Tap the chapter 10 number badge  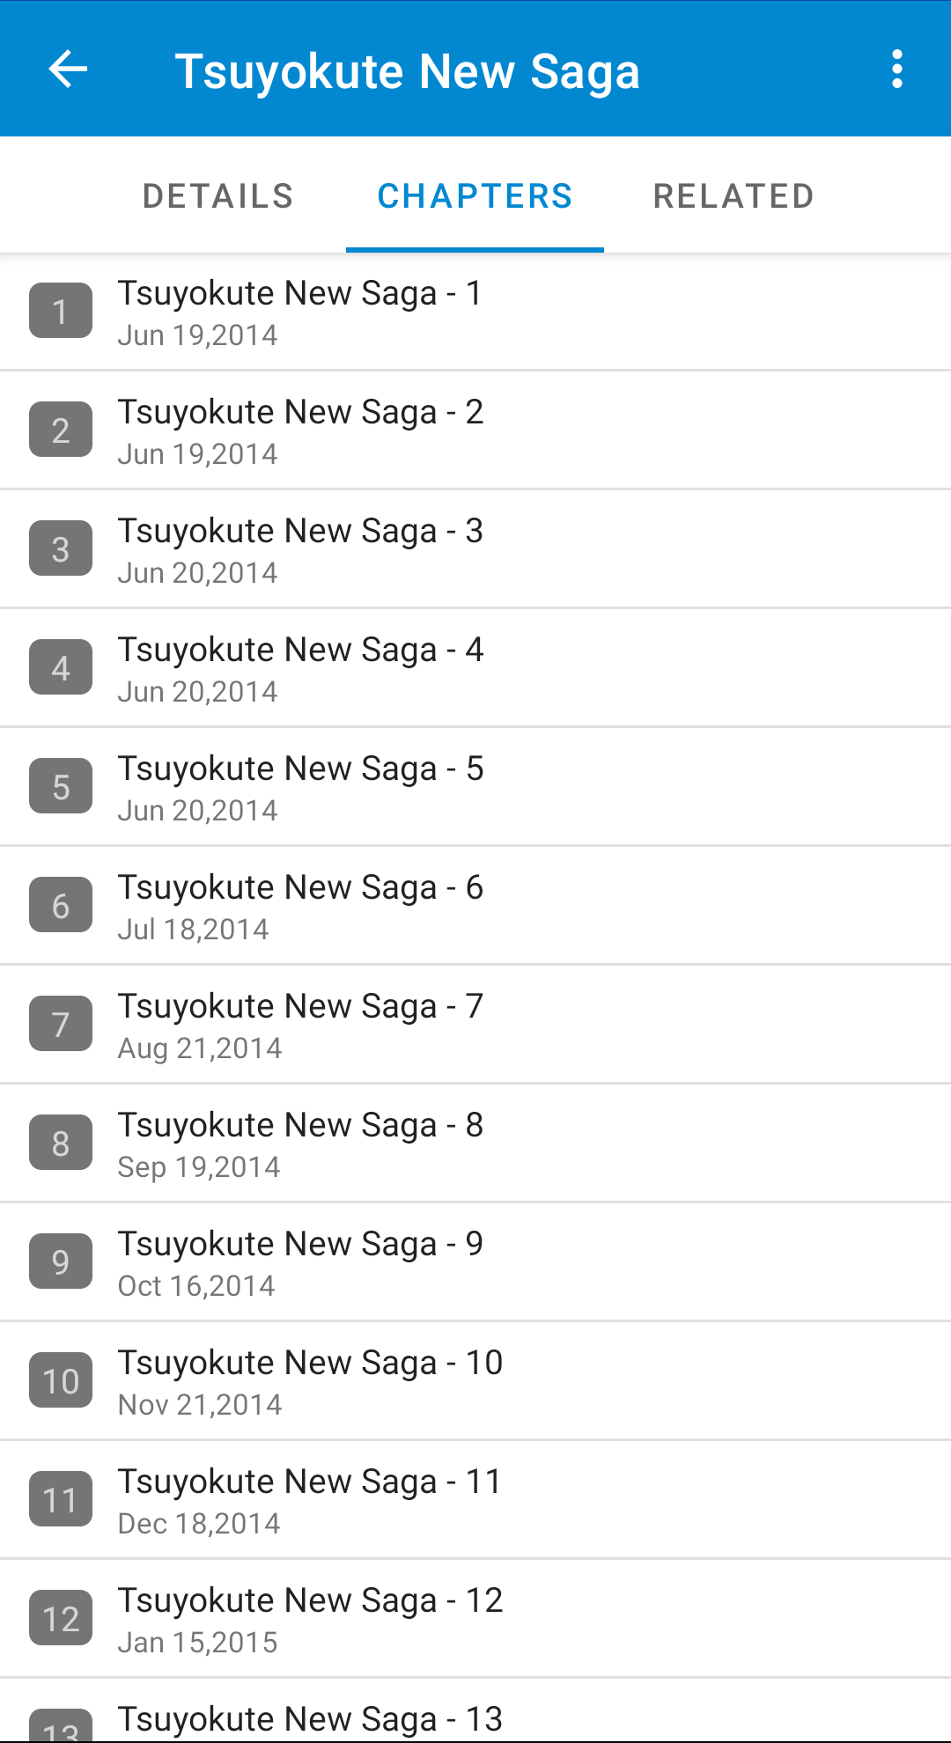point(61,1380)
